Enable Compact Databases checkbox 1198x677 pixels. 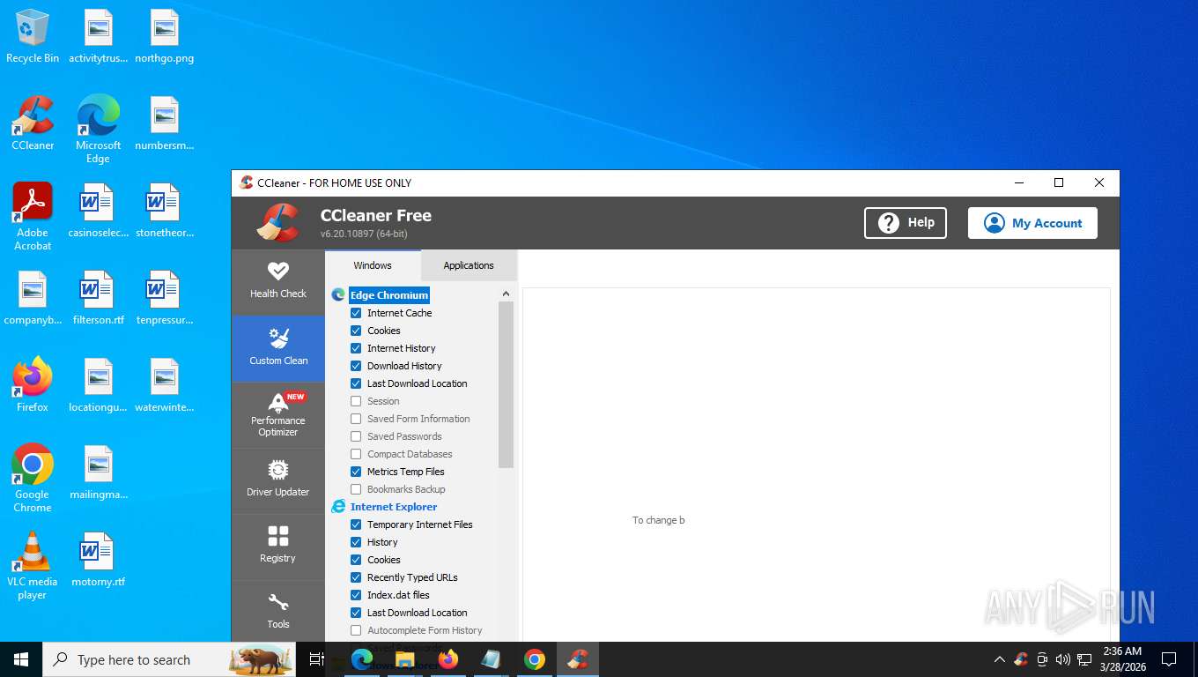pyautogui.click(x=356, y=454)
